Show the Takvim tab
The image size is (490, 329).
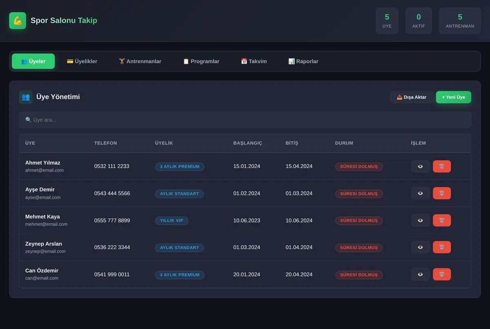point(254,61)
